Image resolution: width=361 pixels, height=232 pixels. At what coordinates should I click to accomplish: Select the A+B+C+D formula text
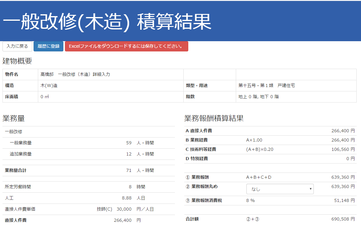[259, 177]
